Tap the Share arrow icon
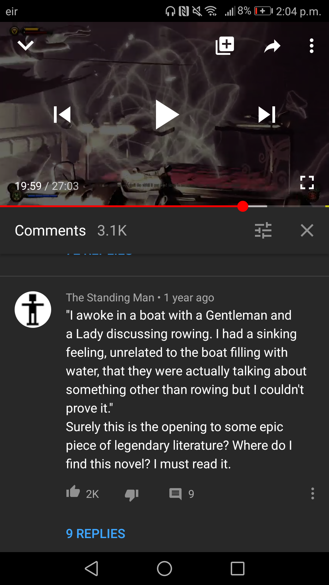The image size is (329, 585). tap(272, 46)
